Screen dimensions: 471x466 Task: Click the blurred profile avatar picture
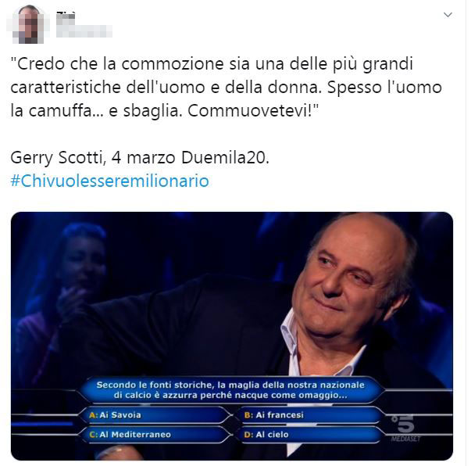coord(28,24)
